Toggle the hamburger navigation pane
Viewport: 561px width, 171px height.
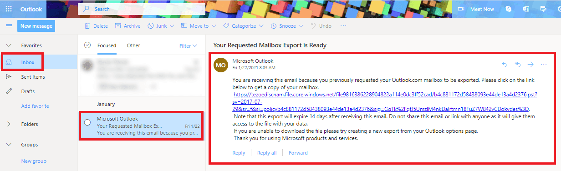(x=9, y=26)
